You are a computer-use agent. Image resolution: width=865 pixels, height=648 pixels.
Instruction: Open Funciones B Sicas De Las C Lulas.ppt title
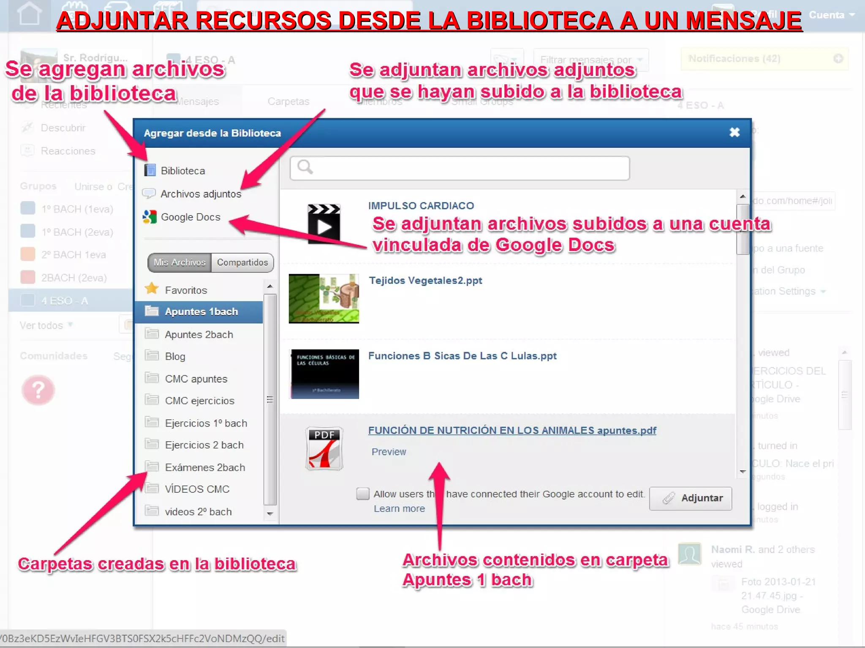pos(462,356)
